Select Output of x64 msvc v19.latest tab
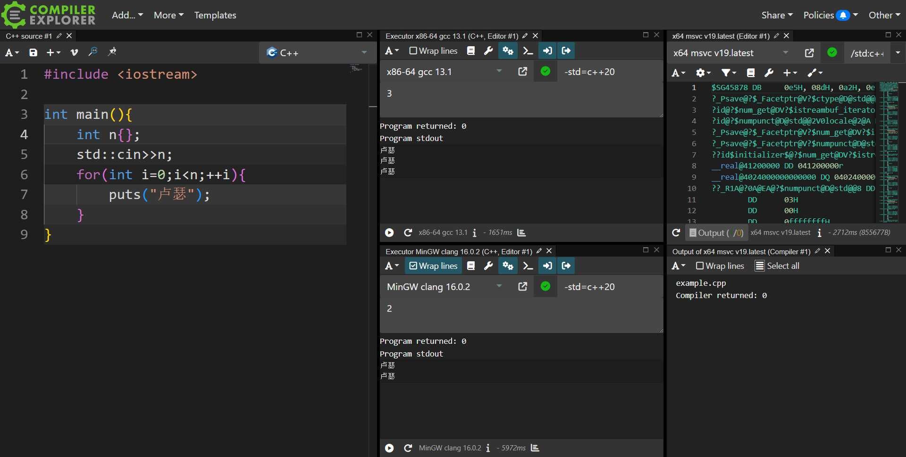The height and width of the screenshot is (457, 906). point(741,251)
